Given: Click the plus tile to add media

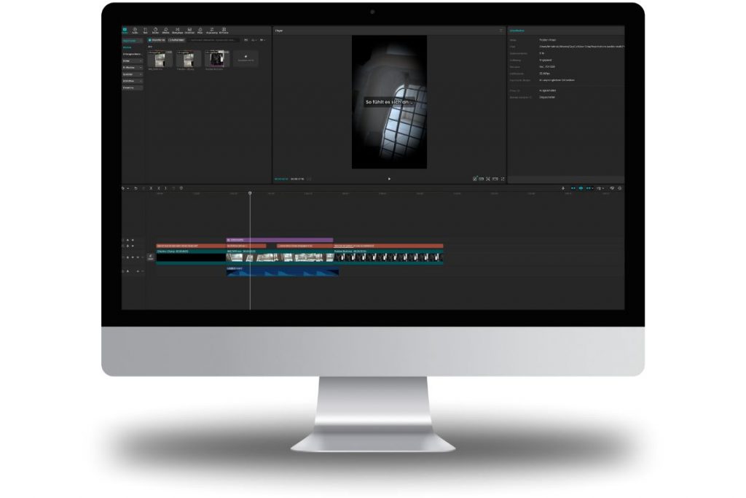Looking at the screenshot, I should pyautogui.click(x=246, y=58).
